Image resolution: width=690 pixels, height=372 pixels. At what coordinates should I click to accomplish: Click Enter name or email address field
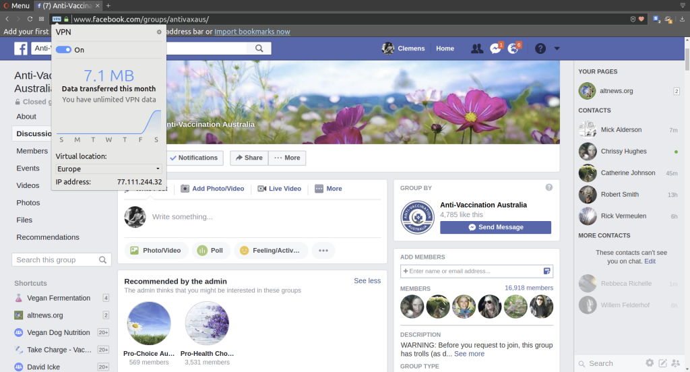coord(472,271)
